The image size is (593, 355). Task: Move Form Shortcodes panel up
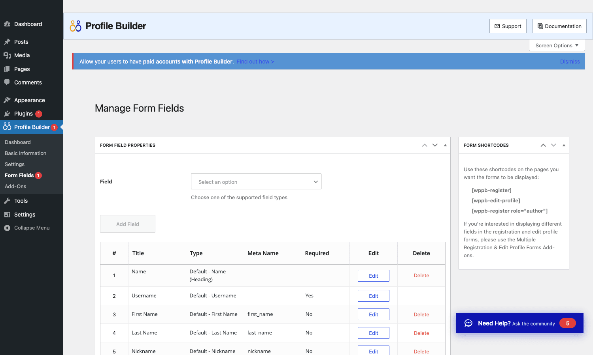[543, 145]
